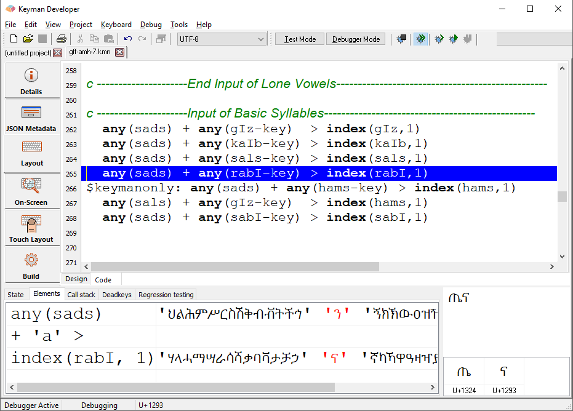Click the editor scroll down arrow
Viewport: 573px width, 411px height.
(562, 257)
